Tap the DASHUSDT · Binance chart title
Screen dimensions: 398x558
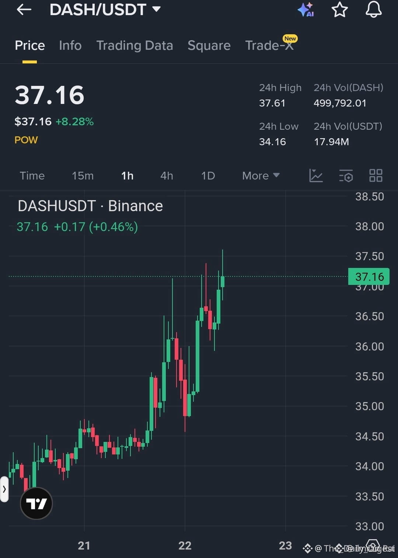(90, 206)
